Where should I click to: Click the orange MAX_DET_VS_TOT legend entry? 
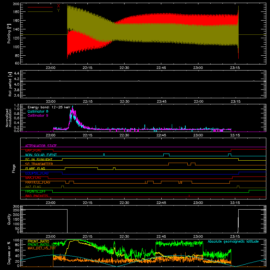(x=42, y=248)
